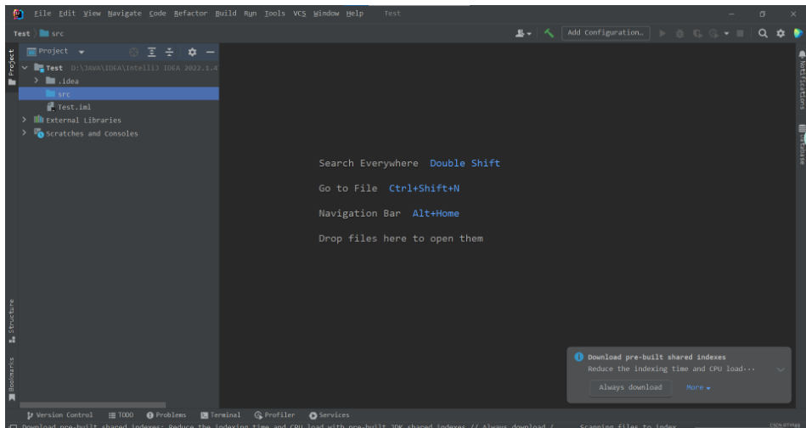The height and width of the screenshot is (428, 806).
Task: Open the More dropdown in notification
Action: click(x=698, y=387)
